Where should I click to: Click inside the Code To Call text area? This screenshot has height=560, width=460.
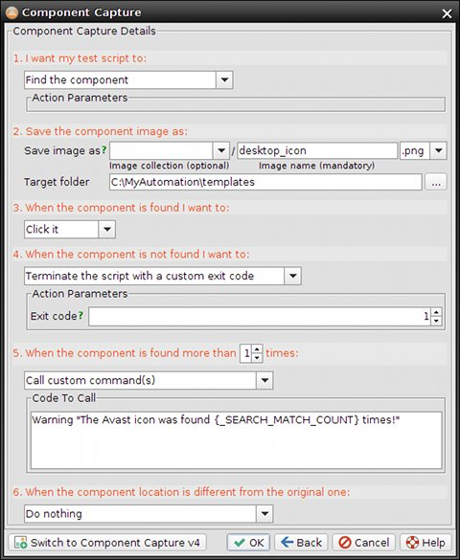tap(237, 440)
